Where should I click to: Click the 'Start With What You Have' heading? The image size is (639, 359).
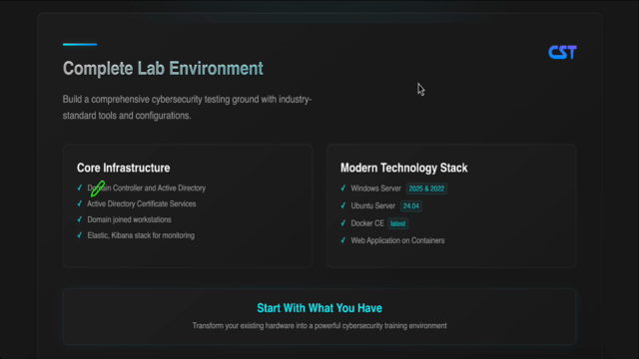[319, 308]
